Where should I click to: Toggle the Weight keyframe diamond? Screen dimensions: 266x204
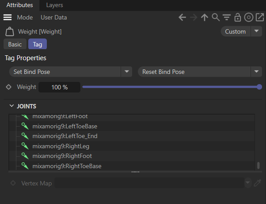point(8,87)
